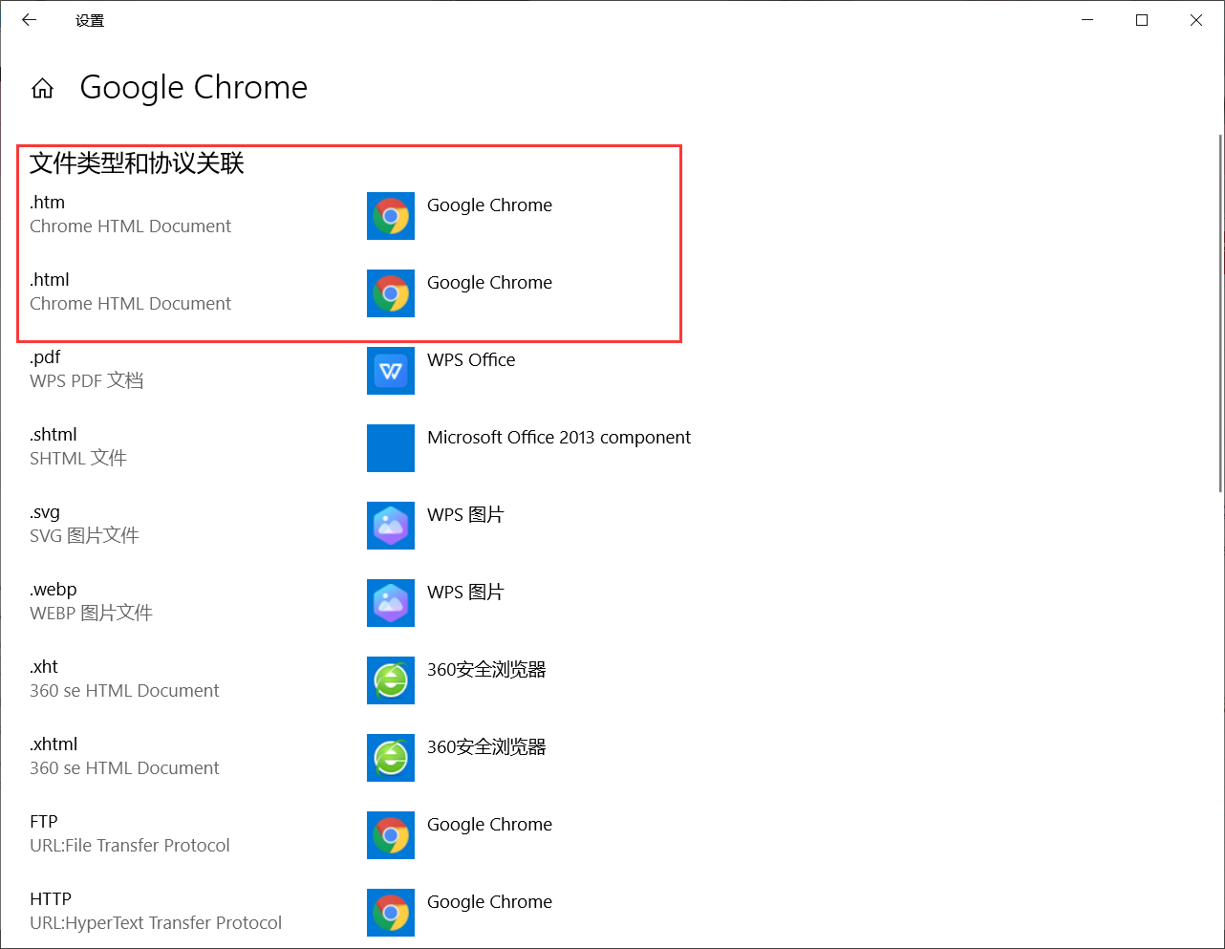Click the .html file type label

click(50, 280)
